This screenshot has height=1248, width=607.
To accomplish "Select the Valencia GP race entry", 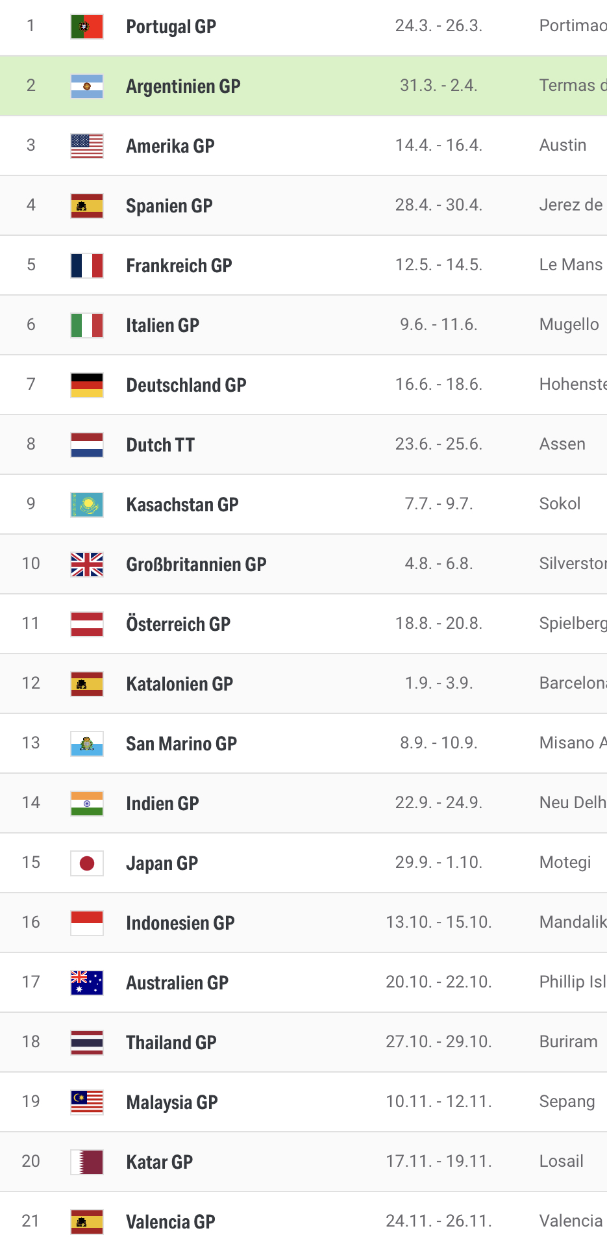I will pyautogui.click(x=303, y=1221).
